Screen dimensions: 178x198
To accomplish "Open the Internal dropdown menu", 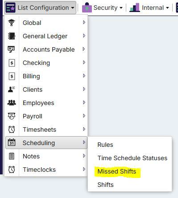I will click(x=149, y=8).
